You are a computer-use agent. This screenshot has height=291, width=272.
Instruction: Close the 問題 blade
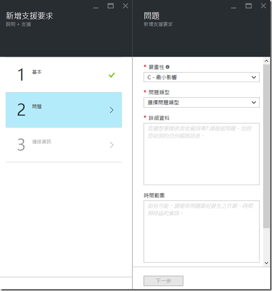pos(264,6)
